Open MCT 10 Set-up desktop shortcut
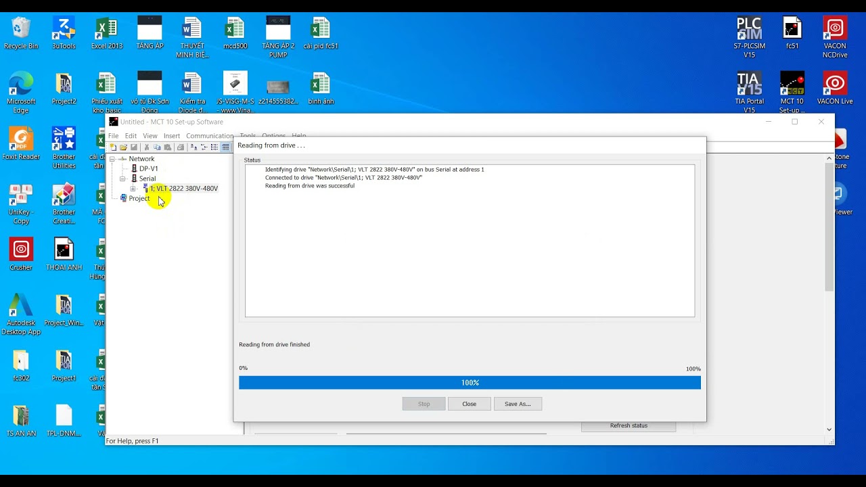 click(792, 93)
